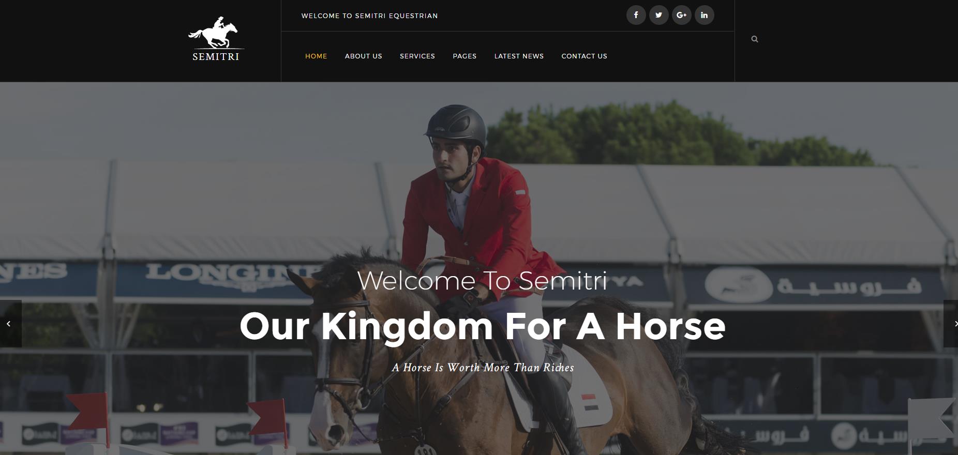Open the Latest News menu
Image resolution: width=958 pixels, height=455 pixels.
(519, 56)
